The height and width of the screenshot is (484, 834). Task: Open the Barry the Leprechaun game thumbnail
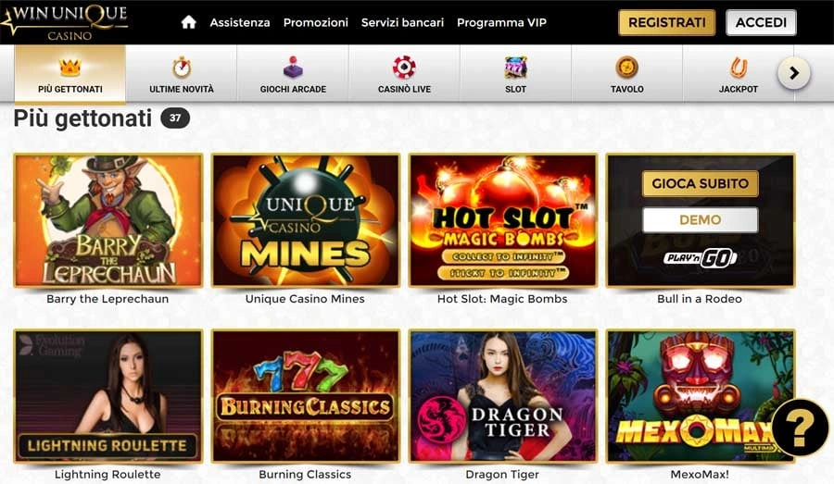tap(108, 220)
